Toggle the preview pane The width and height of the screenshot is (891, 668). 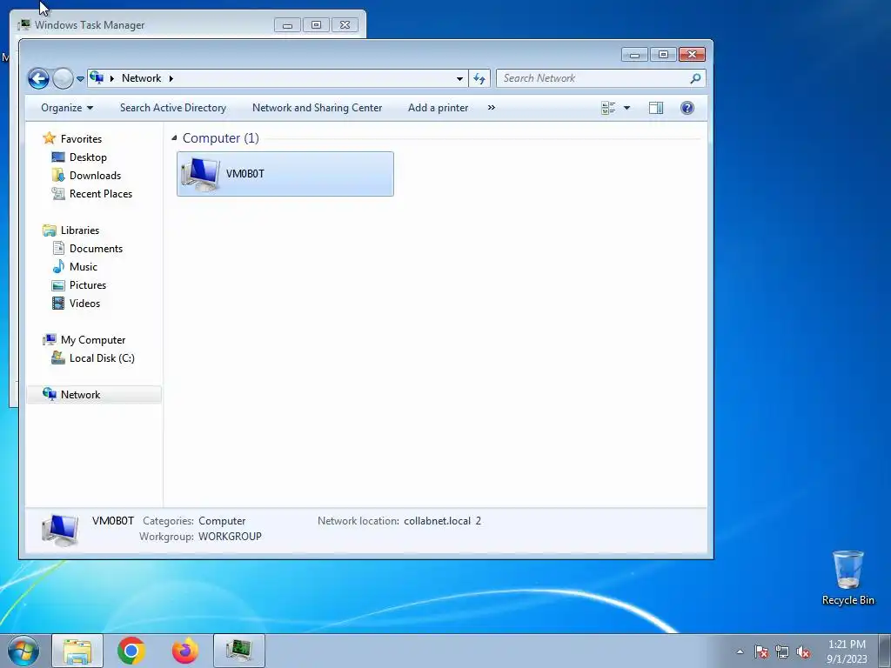[656, 108]
